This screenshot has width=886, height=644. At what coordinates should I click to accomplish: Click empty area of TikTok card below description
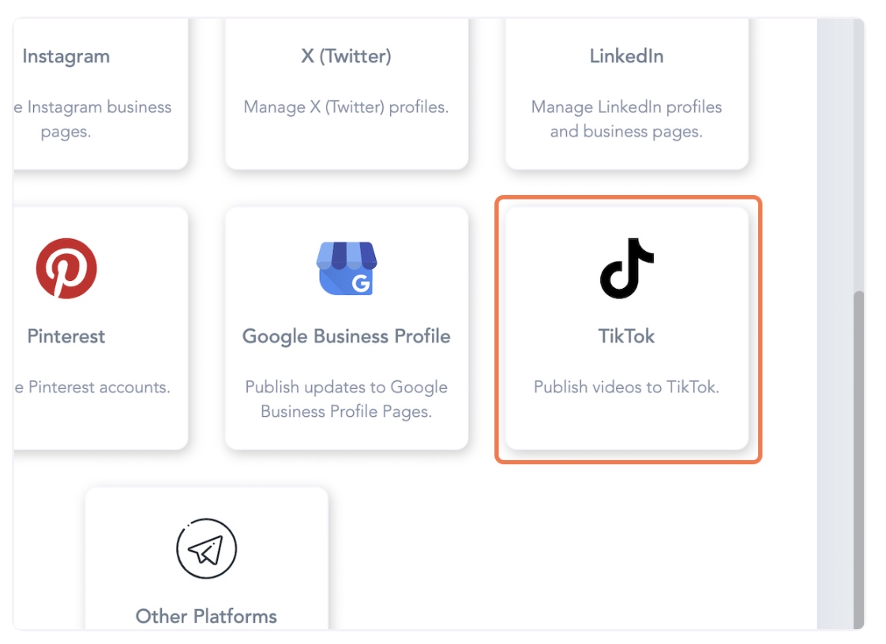point(627,425)
